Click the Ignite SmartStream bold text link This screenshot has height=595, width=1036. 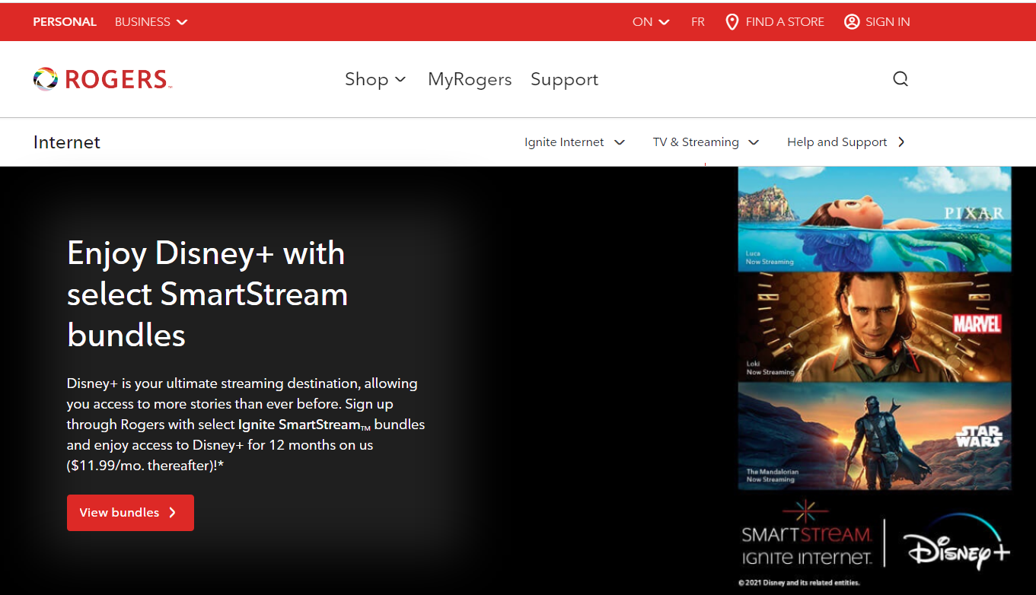click(299, 425)
